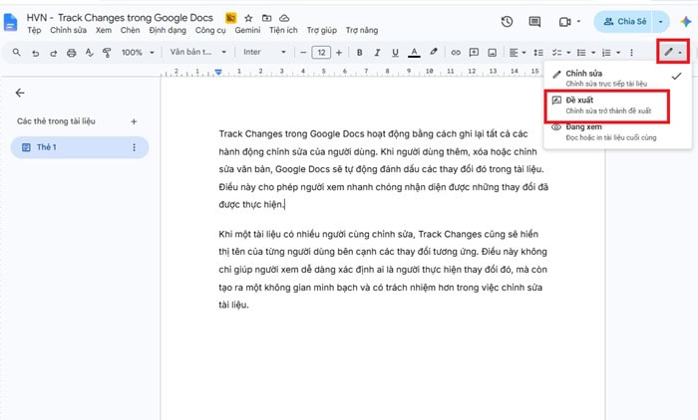
Task: Click the document title text
Action: click(x=120, y=18)
